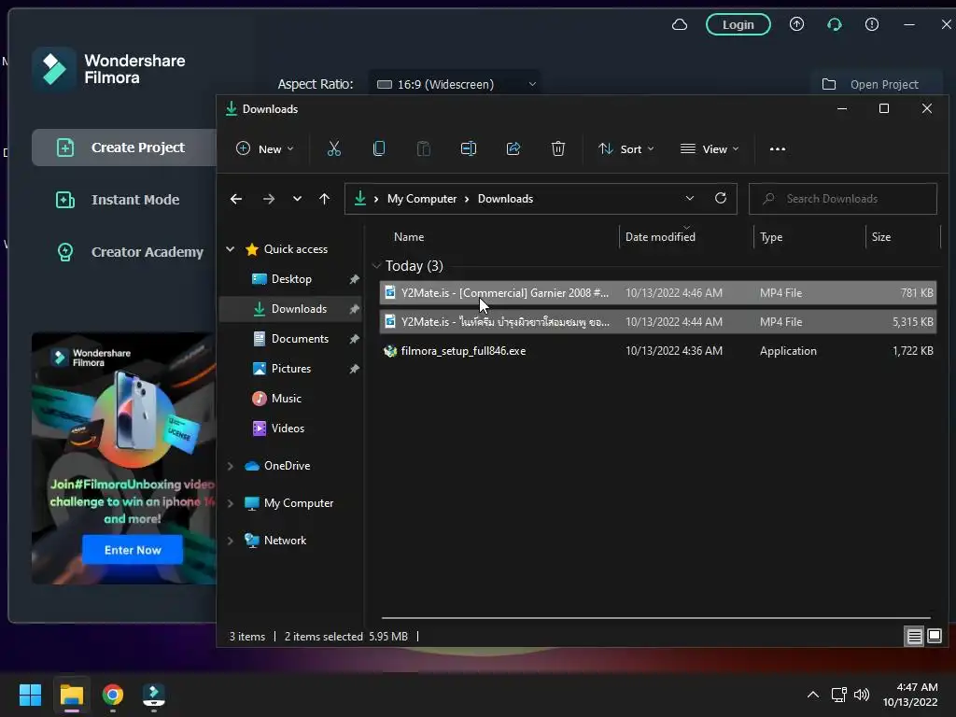Click the Cut scissors icon in Explorer toolbar
The height and width of the screenshot is (717, 956).
334,148
